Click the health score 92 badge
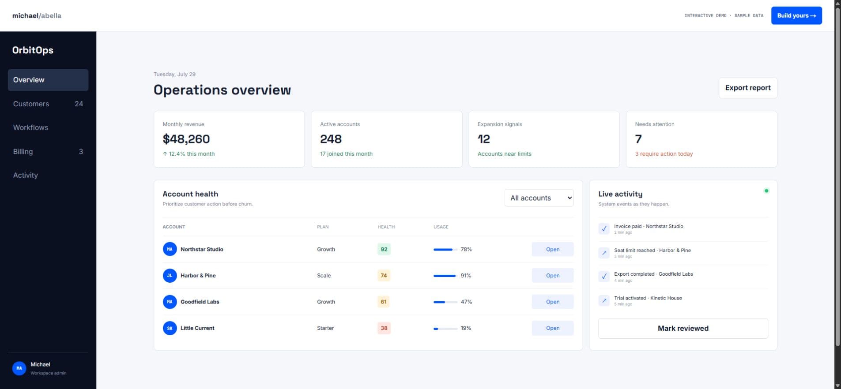The height and width of the screenshot is (389, 841). click(384, 249)
